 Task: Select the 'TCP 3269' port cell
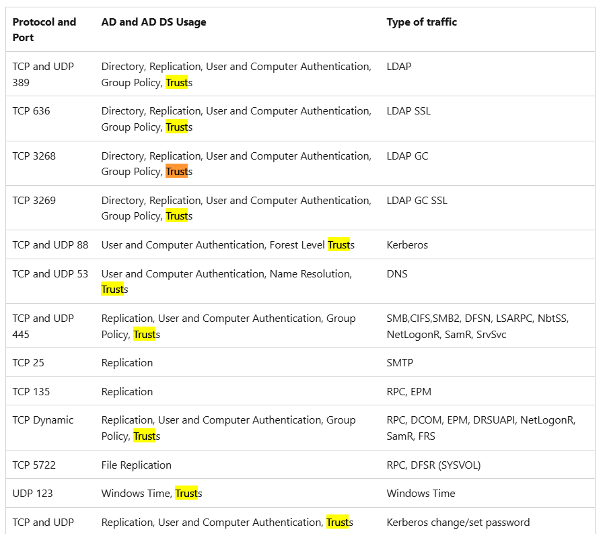point(34,201)
